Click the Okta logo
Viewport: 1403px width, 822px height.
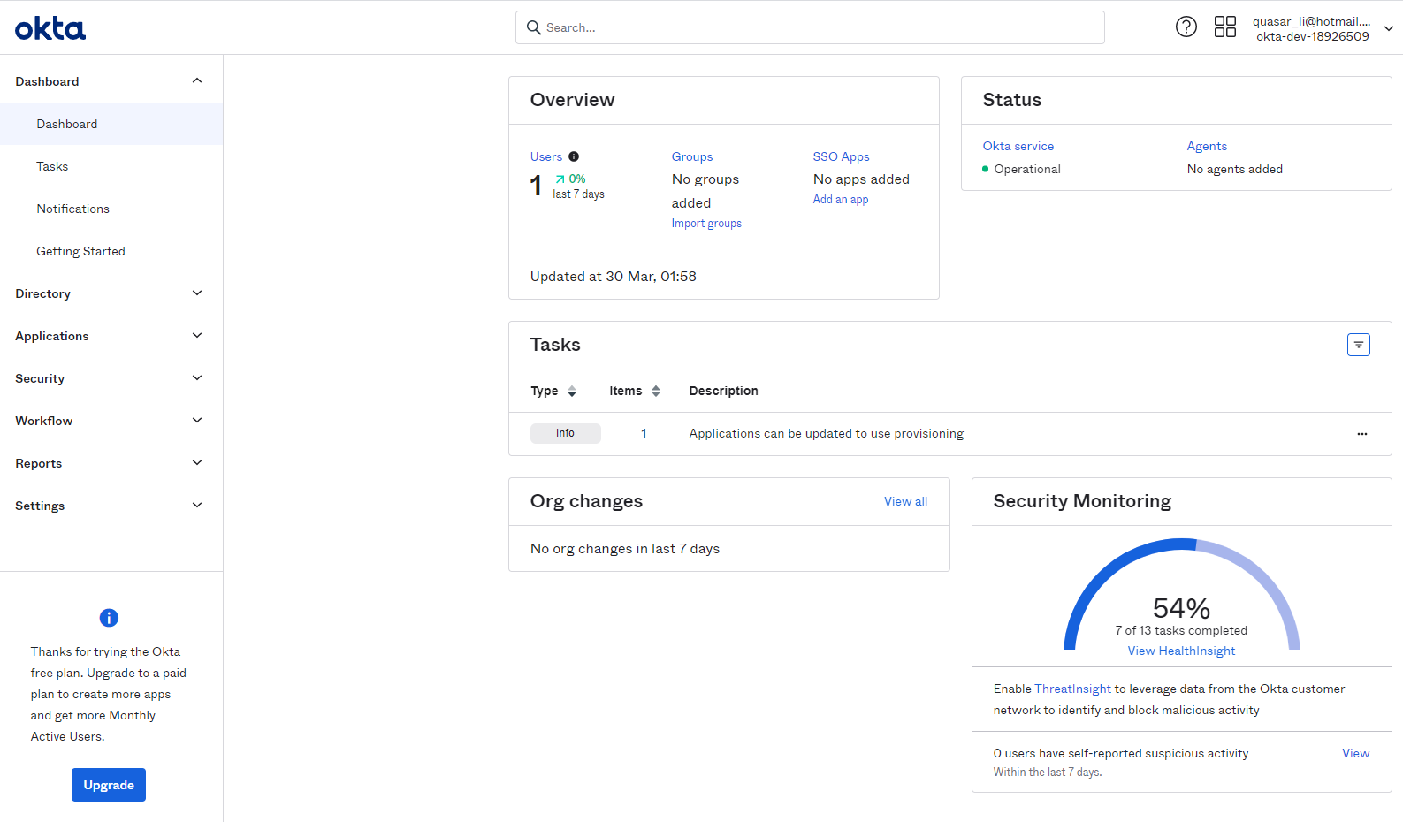click(x=50, y=28)
